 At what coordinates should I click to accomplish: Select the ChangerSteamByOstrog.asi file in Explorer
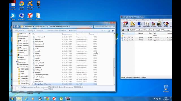pos(65,84)
